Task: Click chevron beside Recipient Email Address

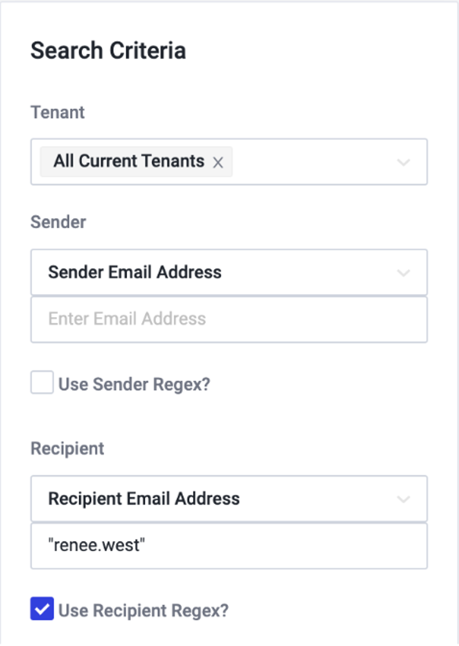Action: [403, 499]
